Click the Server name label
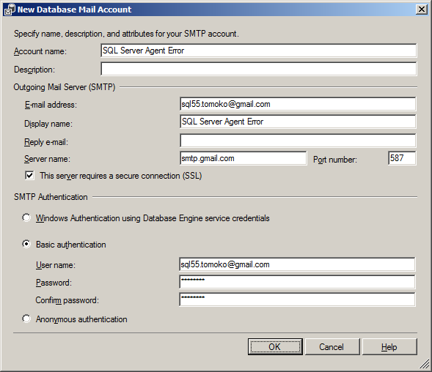This screenshot has height=372, width=432. (47, 159)
